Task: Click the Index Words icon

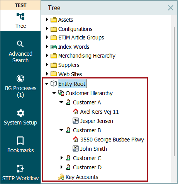Action: [54, 47]
